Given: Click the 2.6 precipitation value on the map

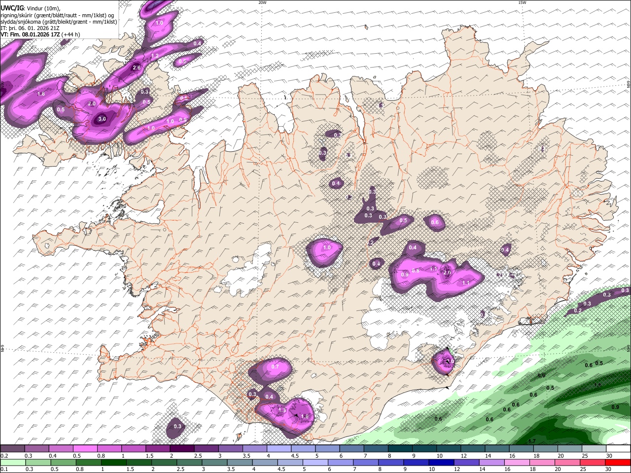Looking at the screenshot, I should coord(137,68).
